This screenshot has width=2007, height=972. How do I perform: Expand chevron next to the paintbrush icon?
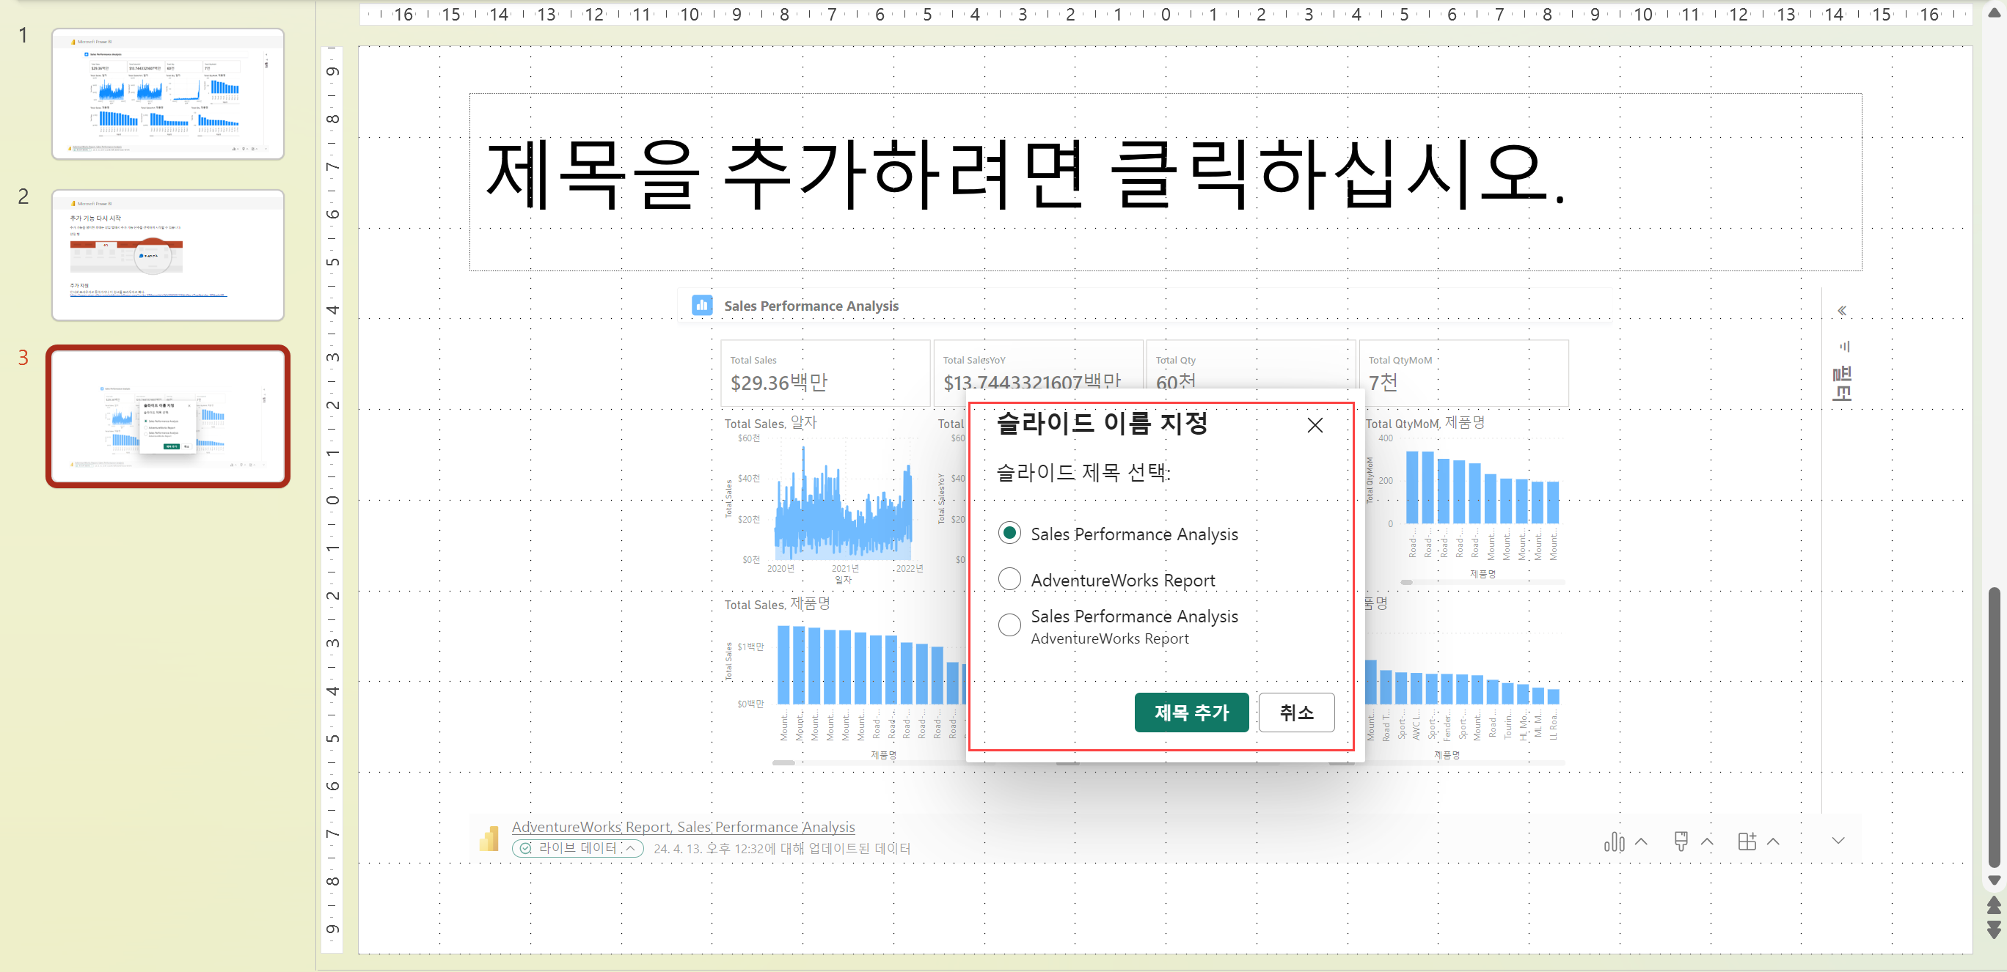click(x=1707, y=842)
